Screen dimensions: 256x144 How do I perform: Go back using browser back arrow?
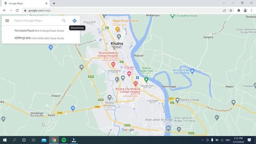(x=4, y=10)
